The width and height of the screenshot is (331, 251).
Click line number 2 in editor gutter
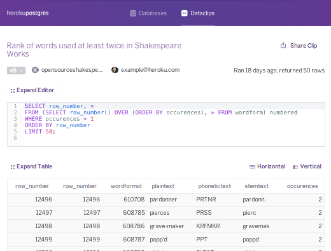(15, 112)
